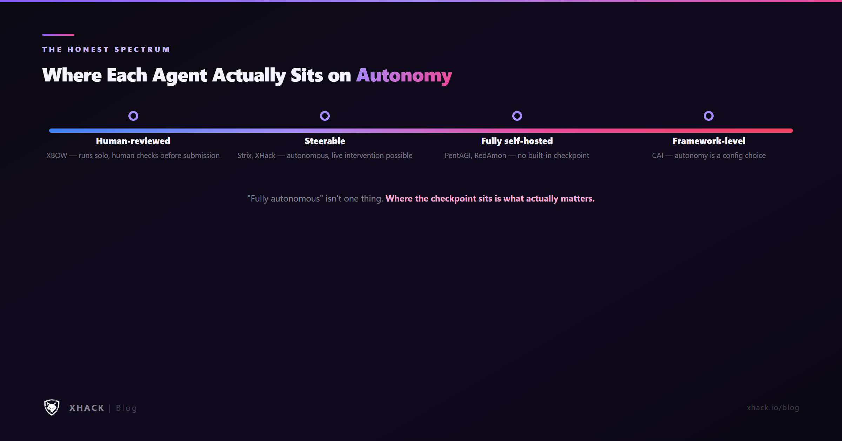Click the gradient autonomy spectrum bar
This screenshot has width=842, height=441.
tap(421, 131)
